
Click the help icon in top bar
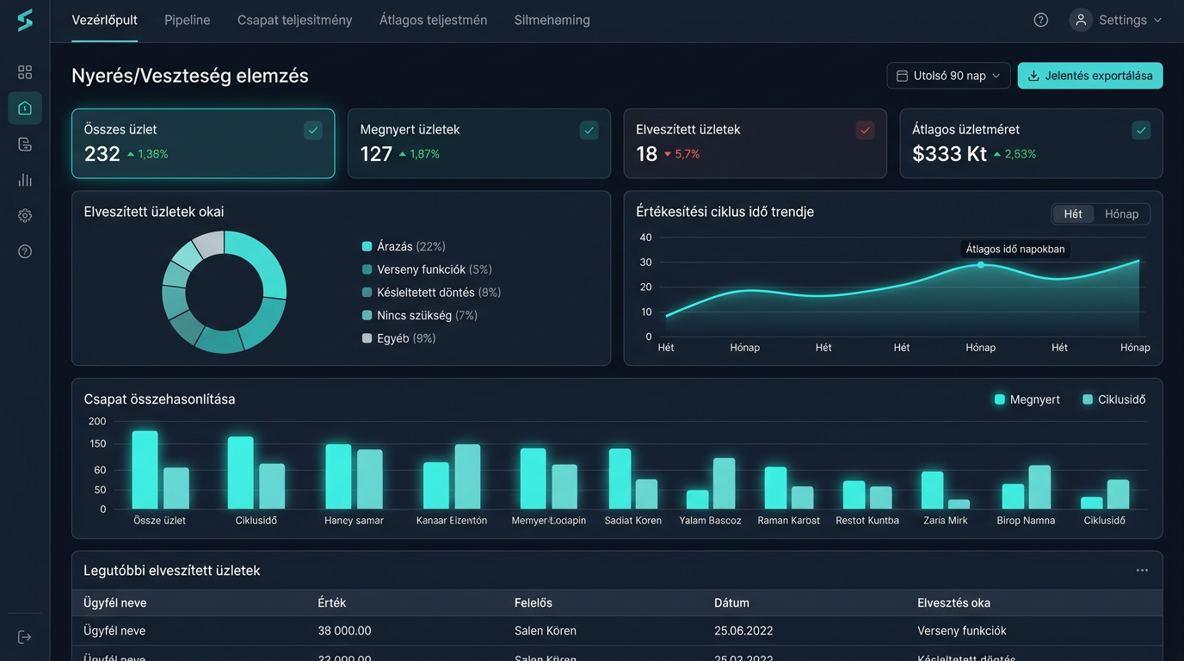coord(1041,20)
